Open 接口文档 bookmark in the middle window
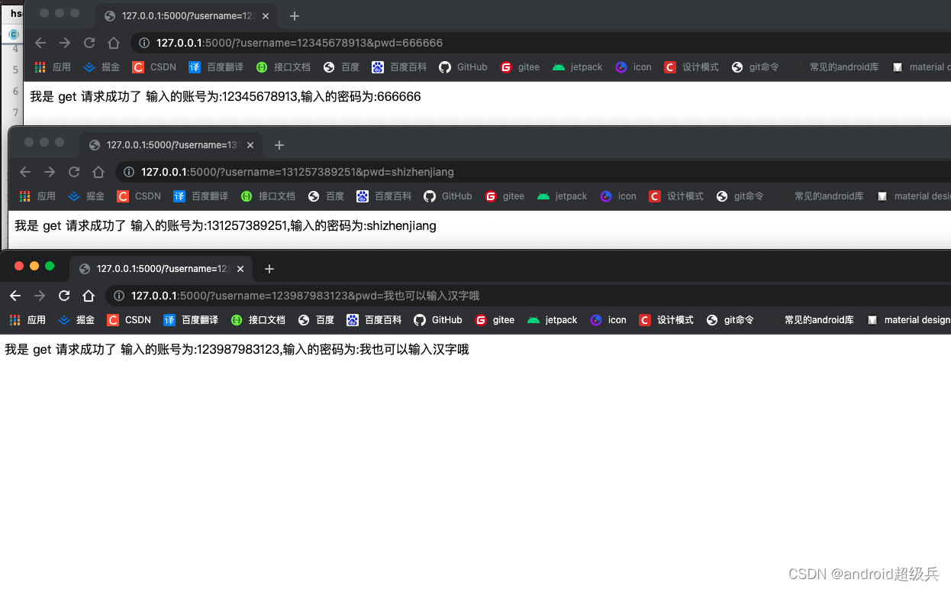Image resolution: width=951 pixels, height=589 pixels. (x=268, y=196)
